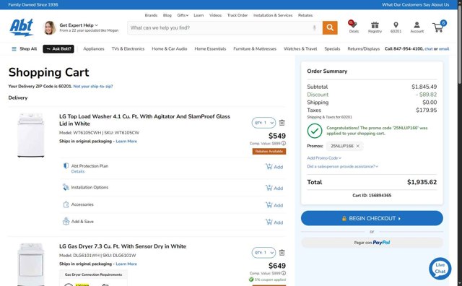Viewport: 462px width, 286px height.
Task: Click the Accessories icon
Action: 66,204
